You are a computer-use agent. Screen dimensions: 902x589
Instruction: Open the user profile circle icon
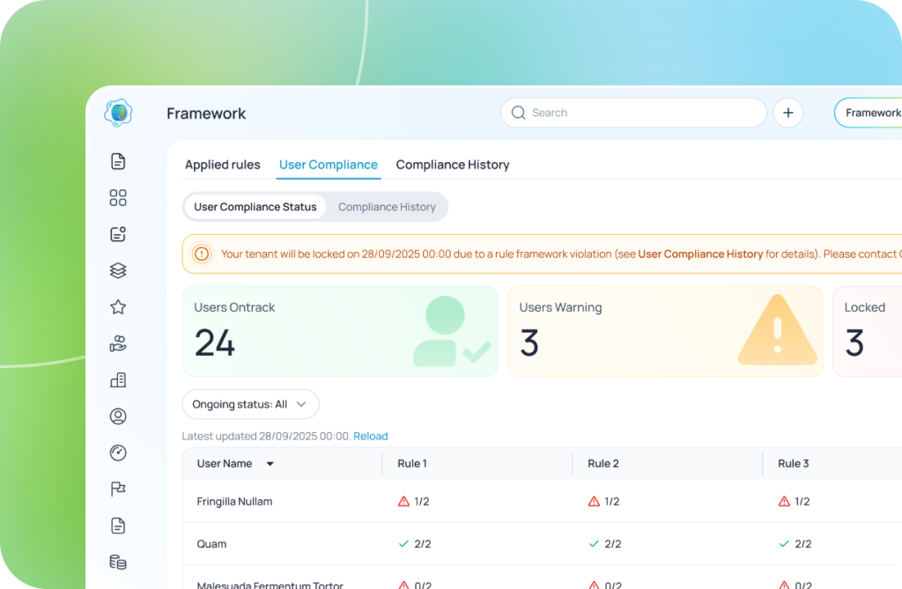pyautogui.click(x=118, y=416)
